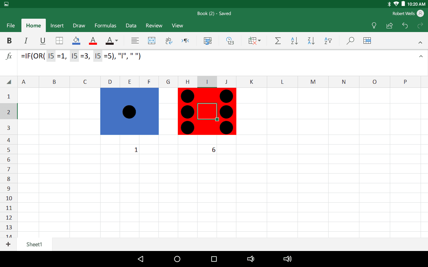Click the Book (2) - Saved title
This screenshot has width=428, height=267.
pos(214,14)
